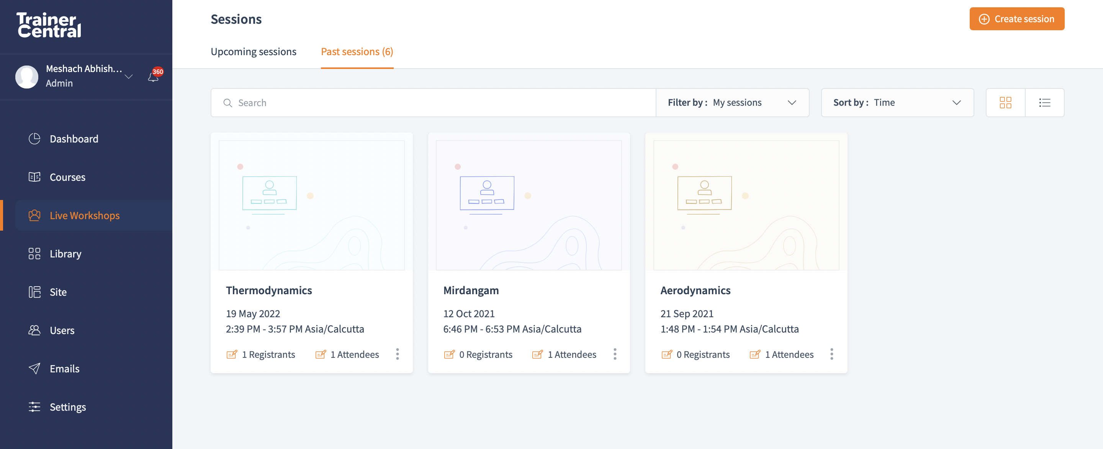View 1 Attendees for Mirdangam
1103x449 pixels.
[x=572, y=354]
